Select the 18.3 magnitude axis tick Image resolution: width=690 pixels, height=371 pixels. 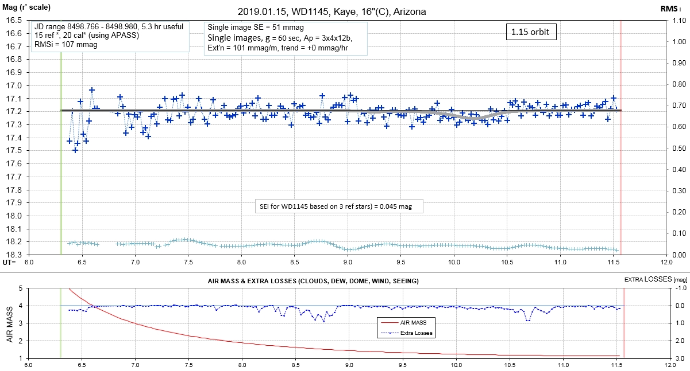[x=13, y=255]
